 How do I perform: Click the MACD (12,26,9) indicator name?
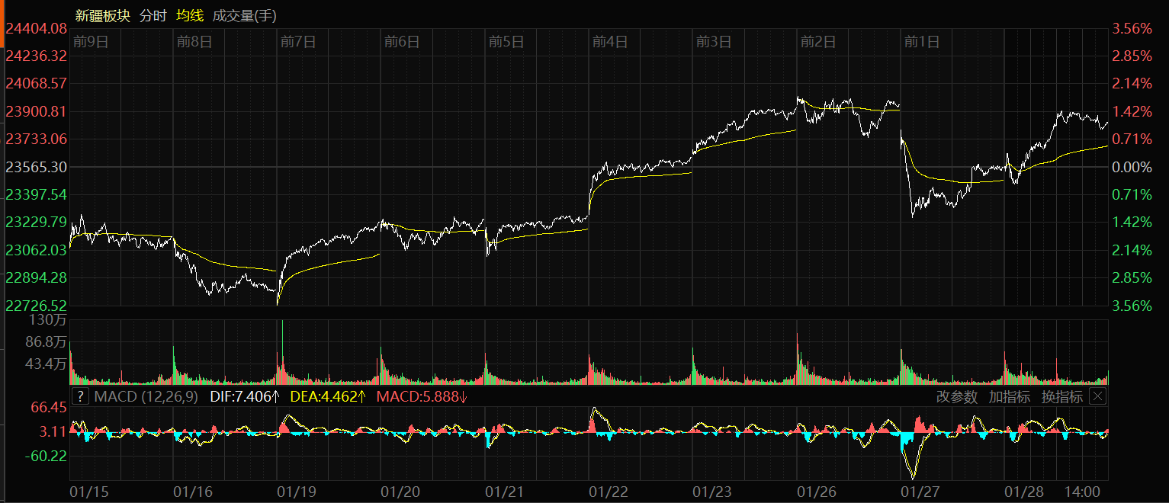146,396
